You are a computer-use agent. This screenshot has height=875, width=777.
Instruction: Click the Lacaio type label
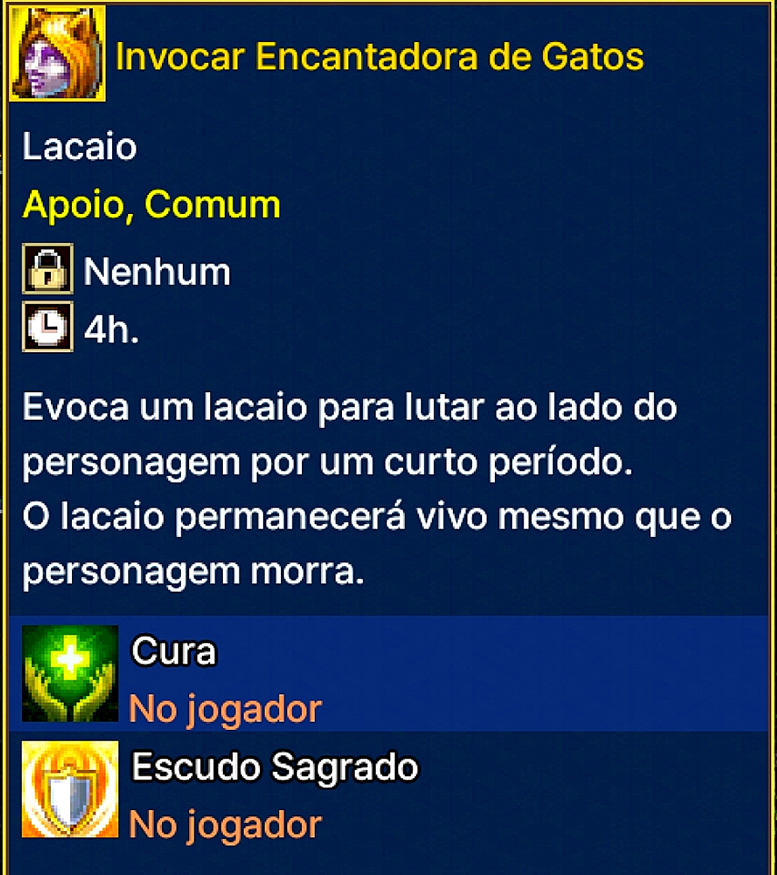(80, 146)
